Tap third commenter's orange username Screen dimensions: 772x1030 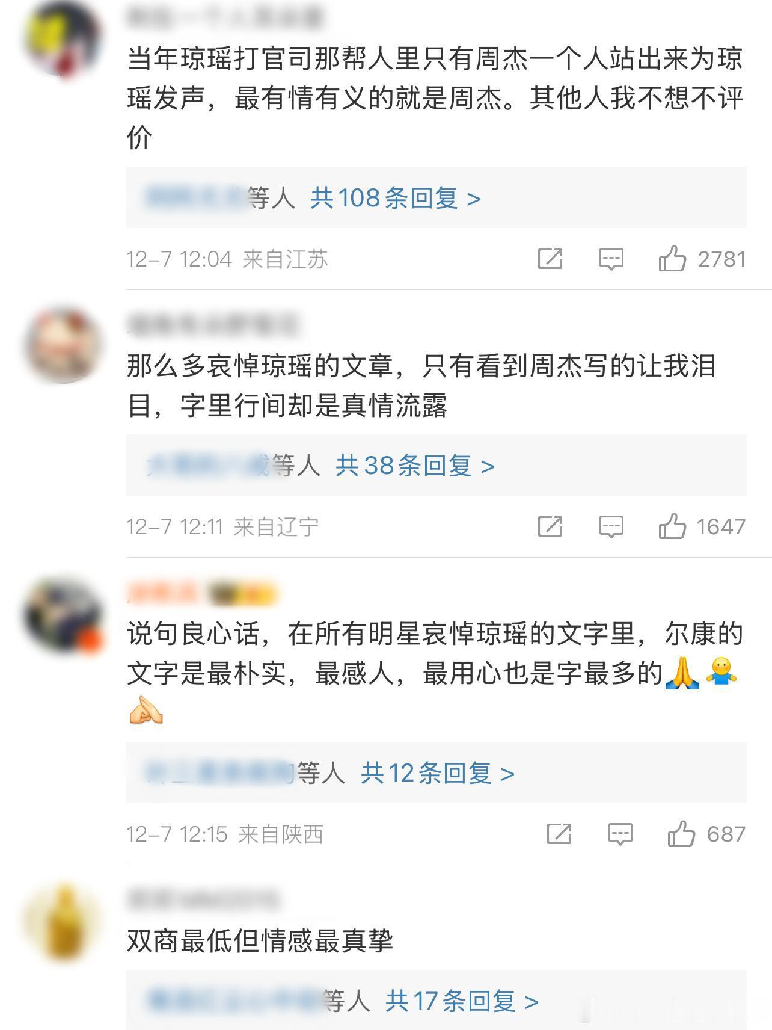pyautogui.click(x=162, y=593)
